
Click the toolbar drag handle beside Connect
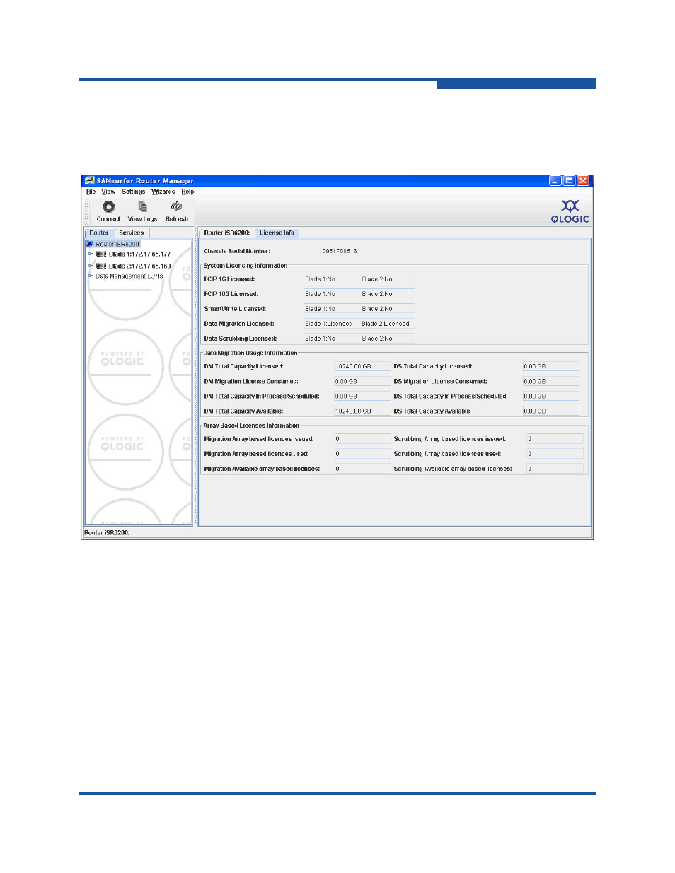point(88,211)
